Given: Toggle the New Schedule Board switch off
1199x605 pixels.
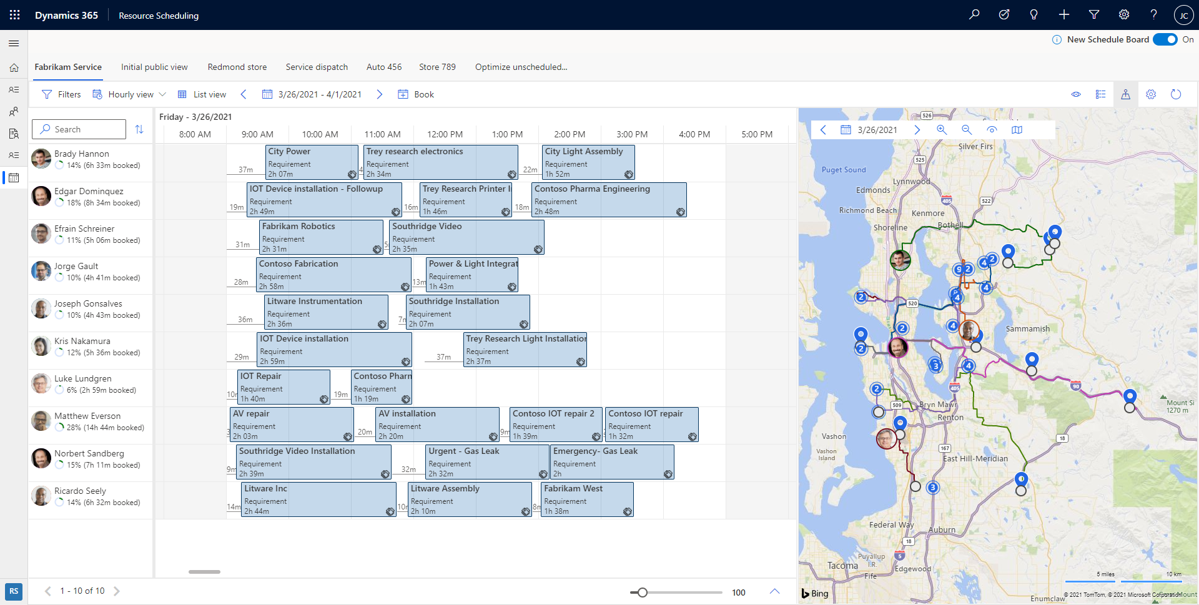Looking at the screenshot, I should tap(1165, 39).
